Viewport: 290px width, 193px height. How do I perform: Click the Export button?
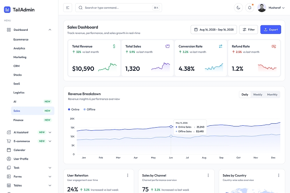click(x=271, y=30)
